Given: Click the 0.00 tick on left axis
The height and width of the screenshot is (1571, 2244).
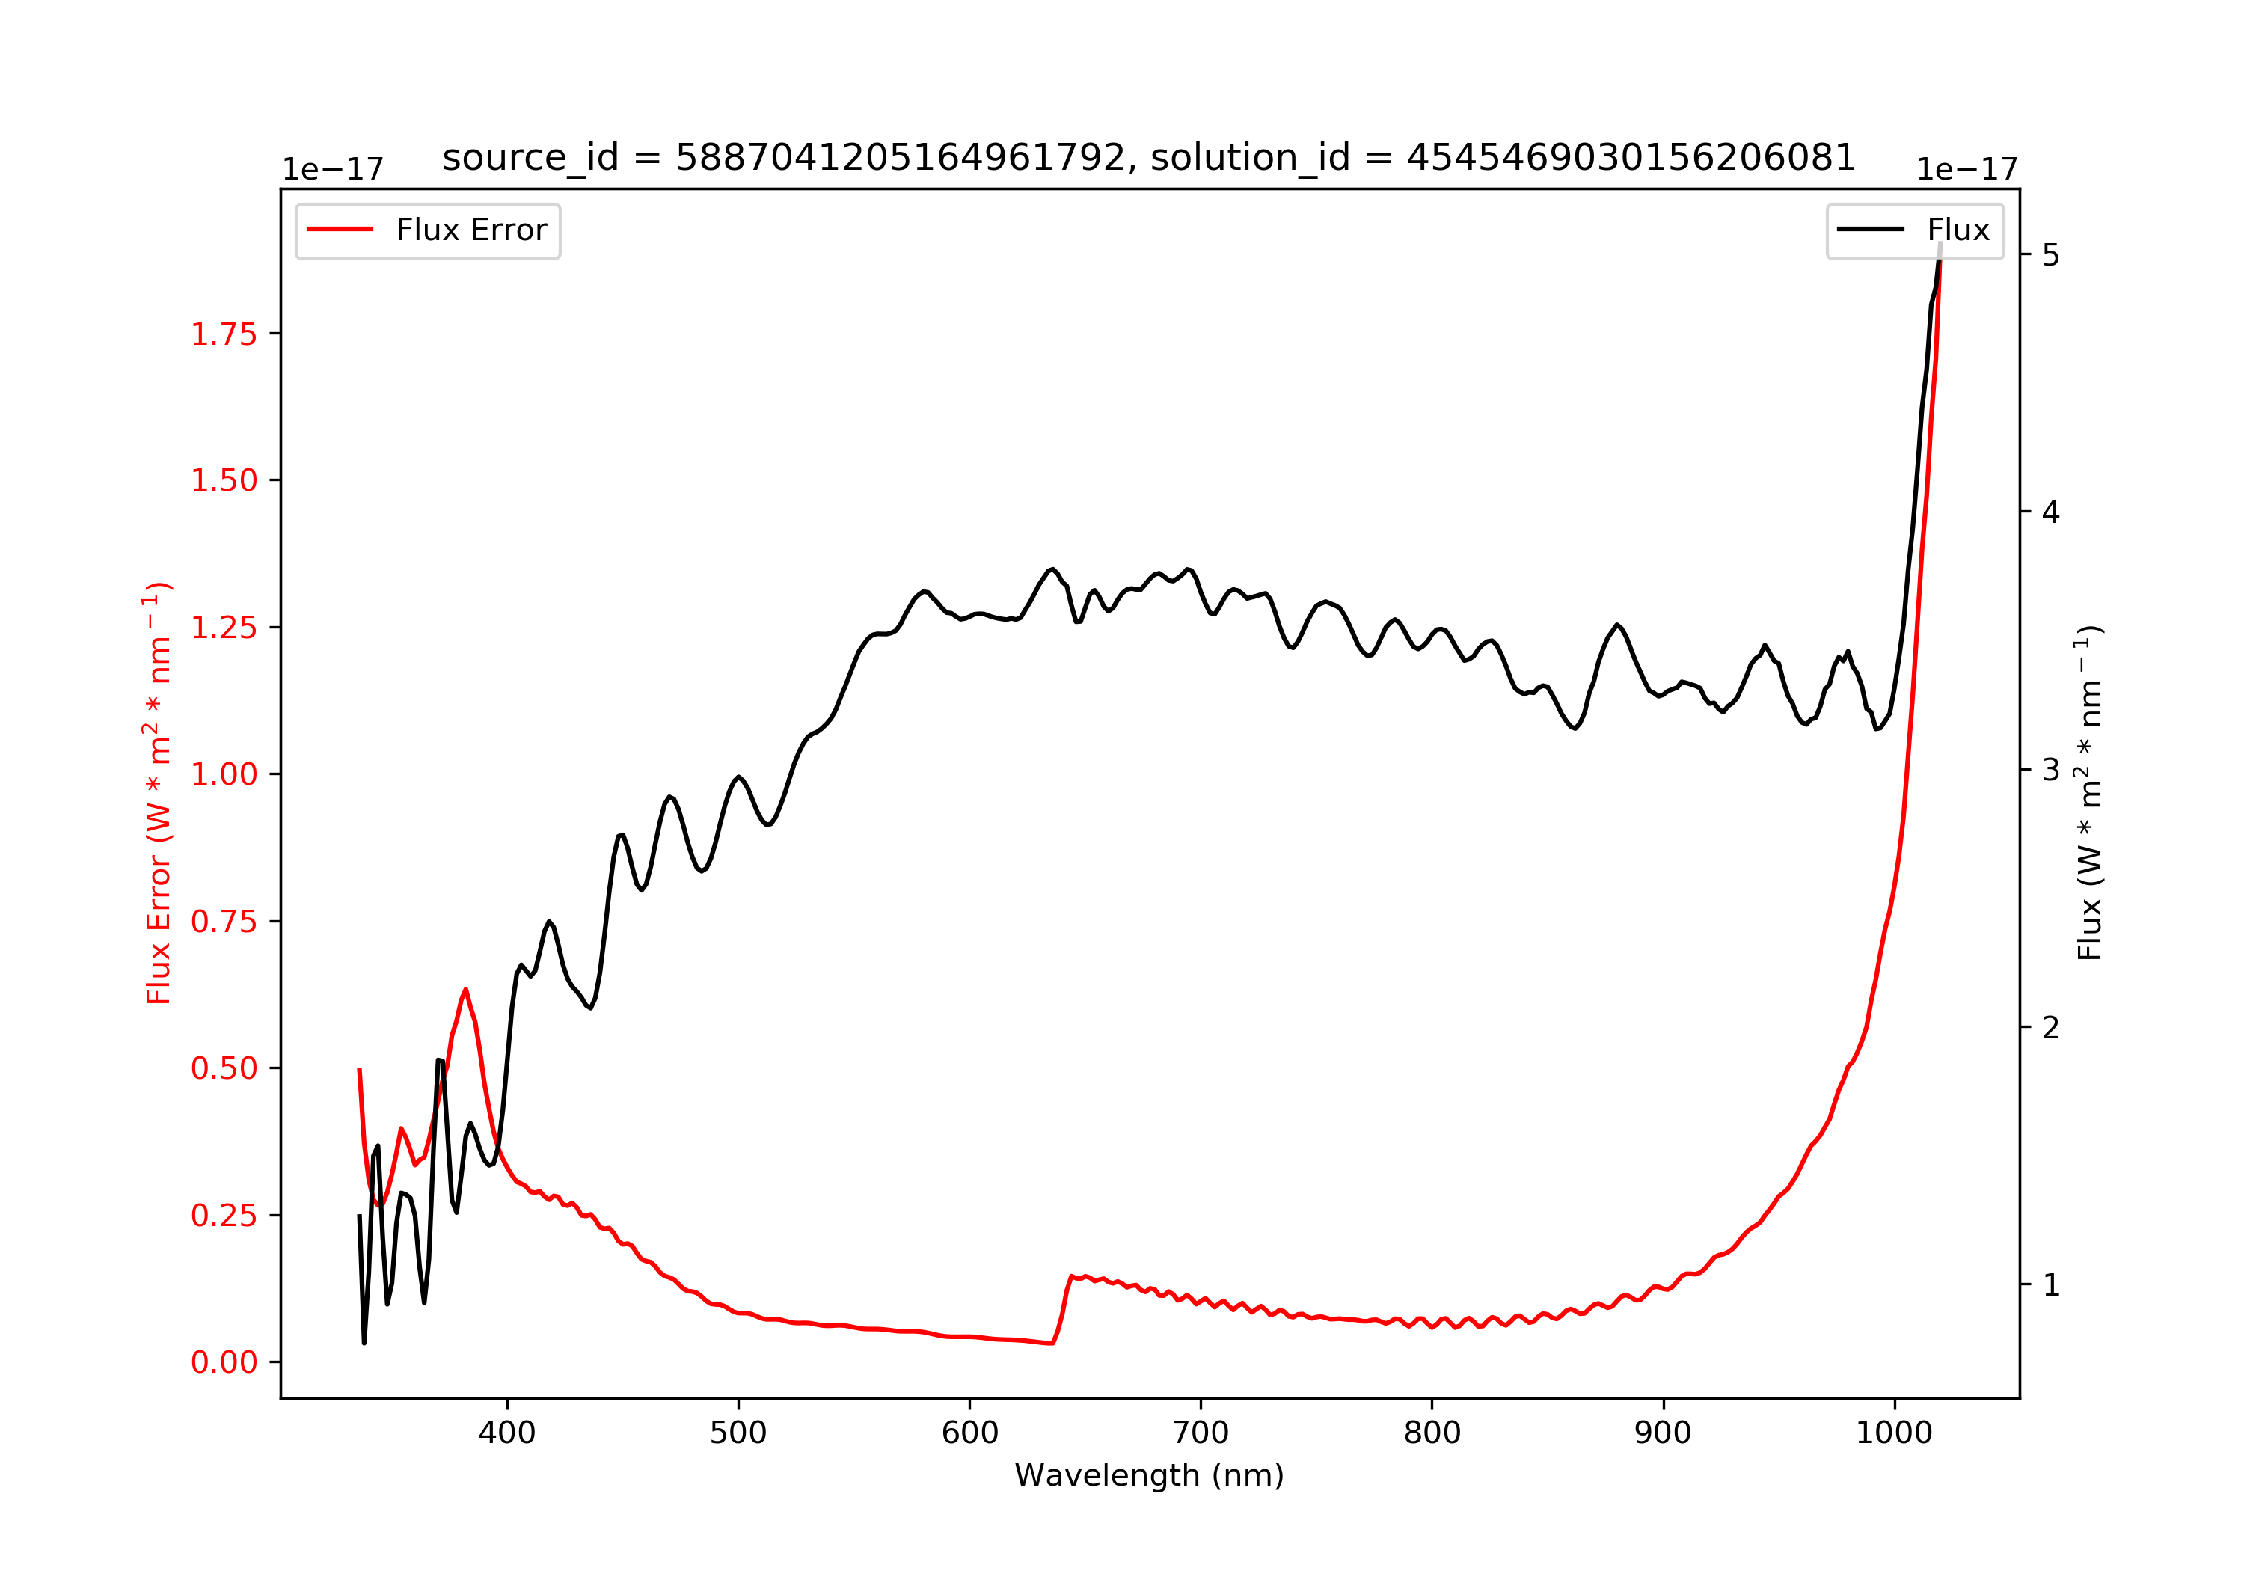Looking at the screenshot, I should 224,1362.
